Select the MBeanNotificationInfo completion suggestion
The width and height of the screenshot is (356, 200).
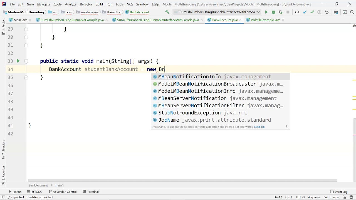[221, 77]
